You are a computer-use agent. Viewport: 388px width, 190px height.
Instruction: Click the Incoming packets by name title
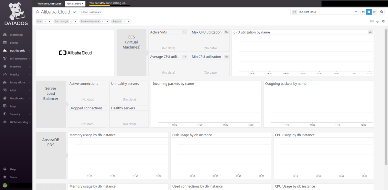pyautogui.click(x=173, y=84)
